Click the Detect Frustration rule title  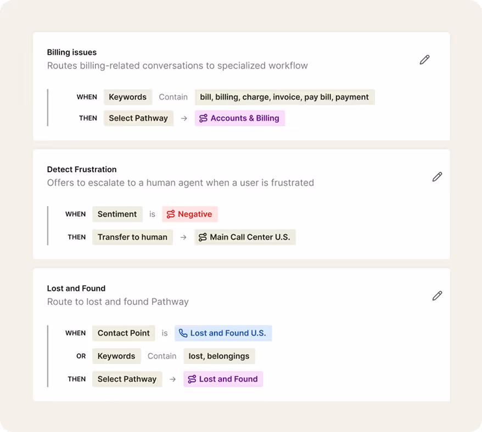(x=82, y=169)
